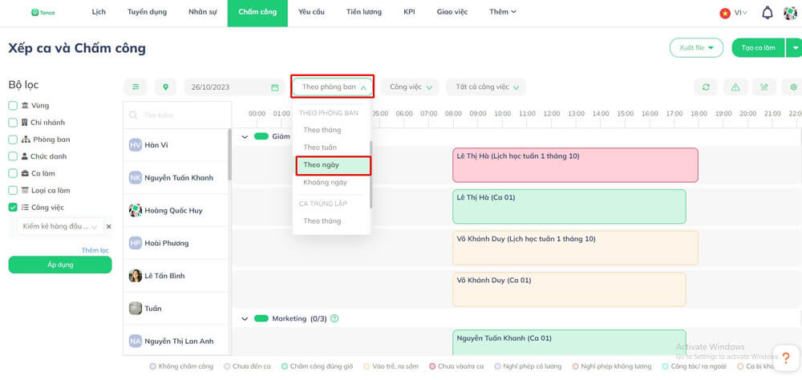Collapse the Marketing group chevron
Image resolution: width=802 pixels, height=380 pixels.
245,318
